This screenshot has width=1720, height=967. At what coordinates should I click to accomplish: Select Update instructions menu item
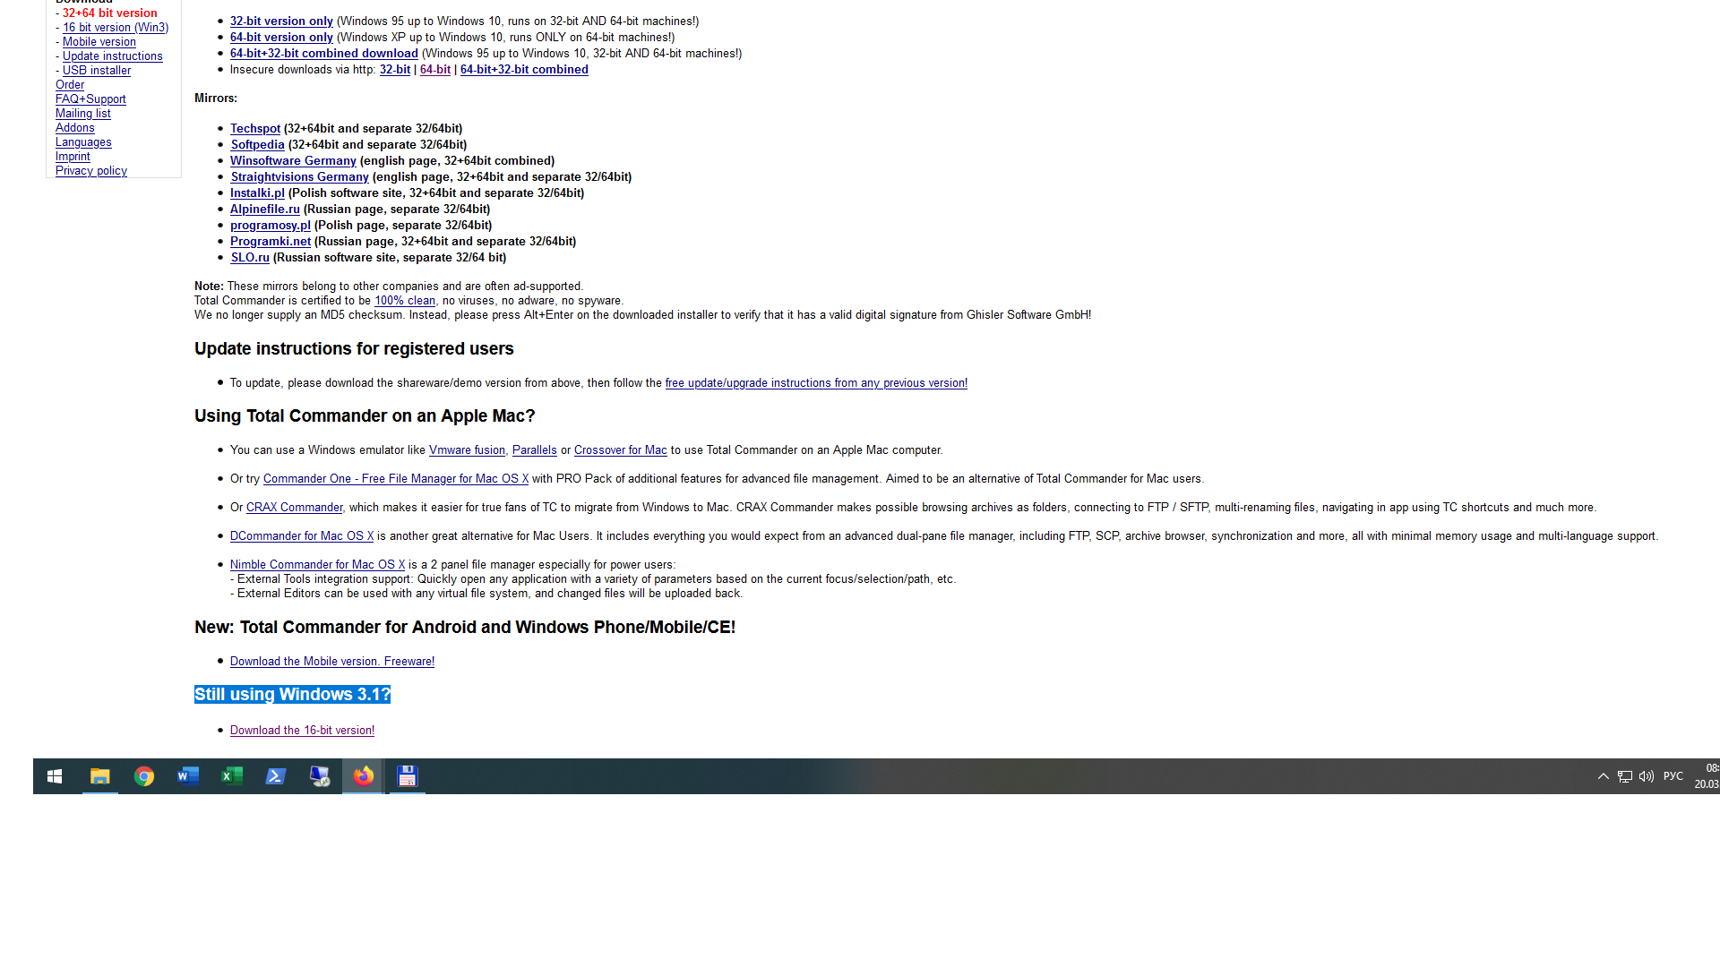112,56
